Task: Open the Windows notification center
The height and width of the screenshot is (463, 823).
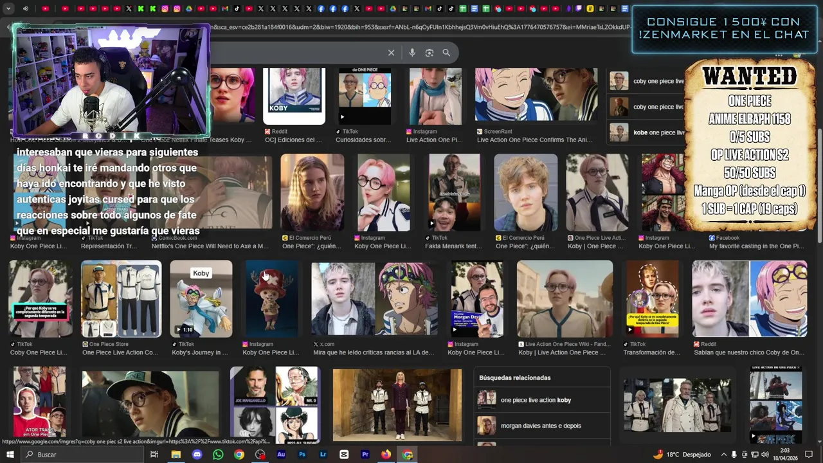Action: pyautogui.click(x=809, y=455)
